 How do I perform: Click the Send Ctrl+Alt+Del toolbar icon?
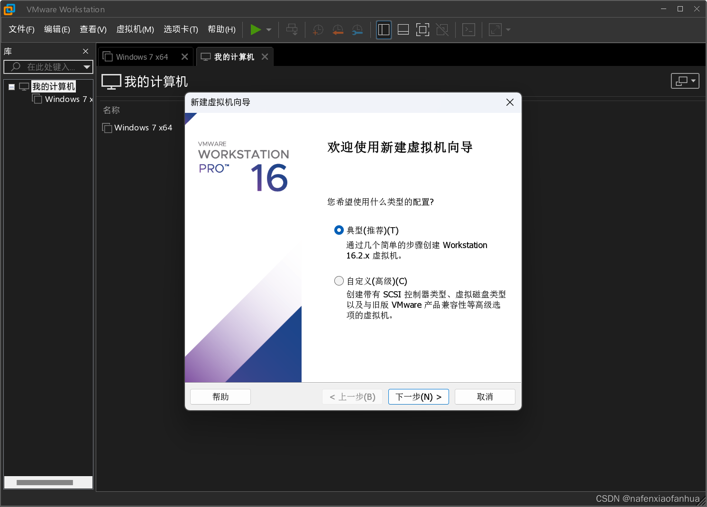coord(292,30)
